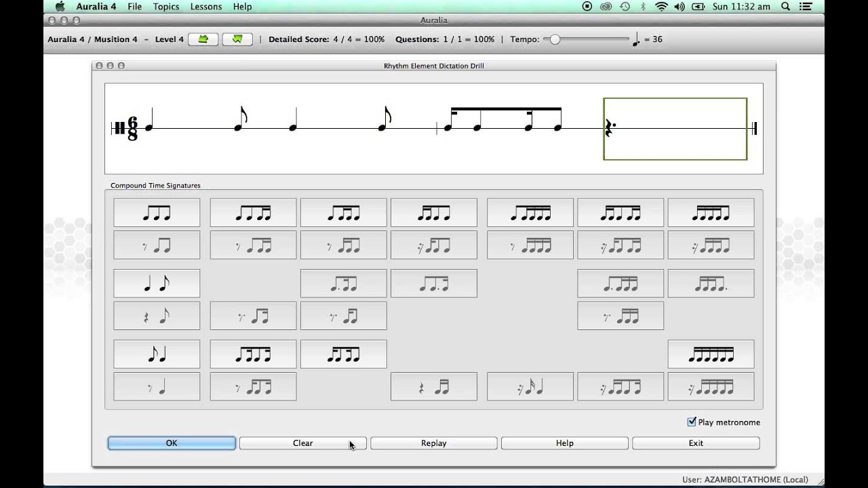The image size is (868, 488).
Task: Click the Time Machine icon in menu bar
Action: (625, 6)
